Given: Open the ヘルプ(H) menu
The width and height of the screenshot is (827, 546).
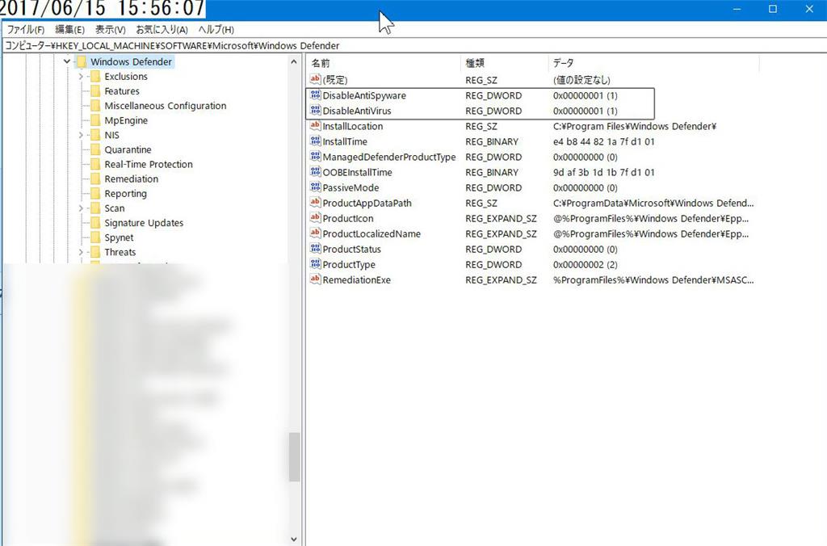Looking at the screenshot, I should (216, 30).
